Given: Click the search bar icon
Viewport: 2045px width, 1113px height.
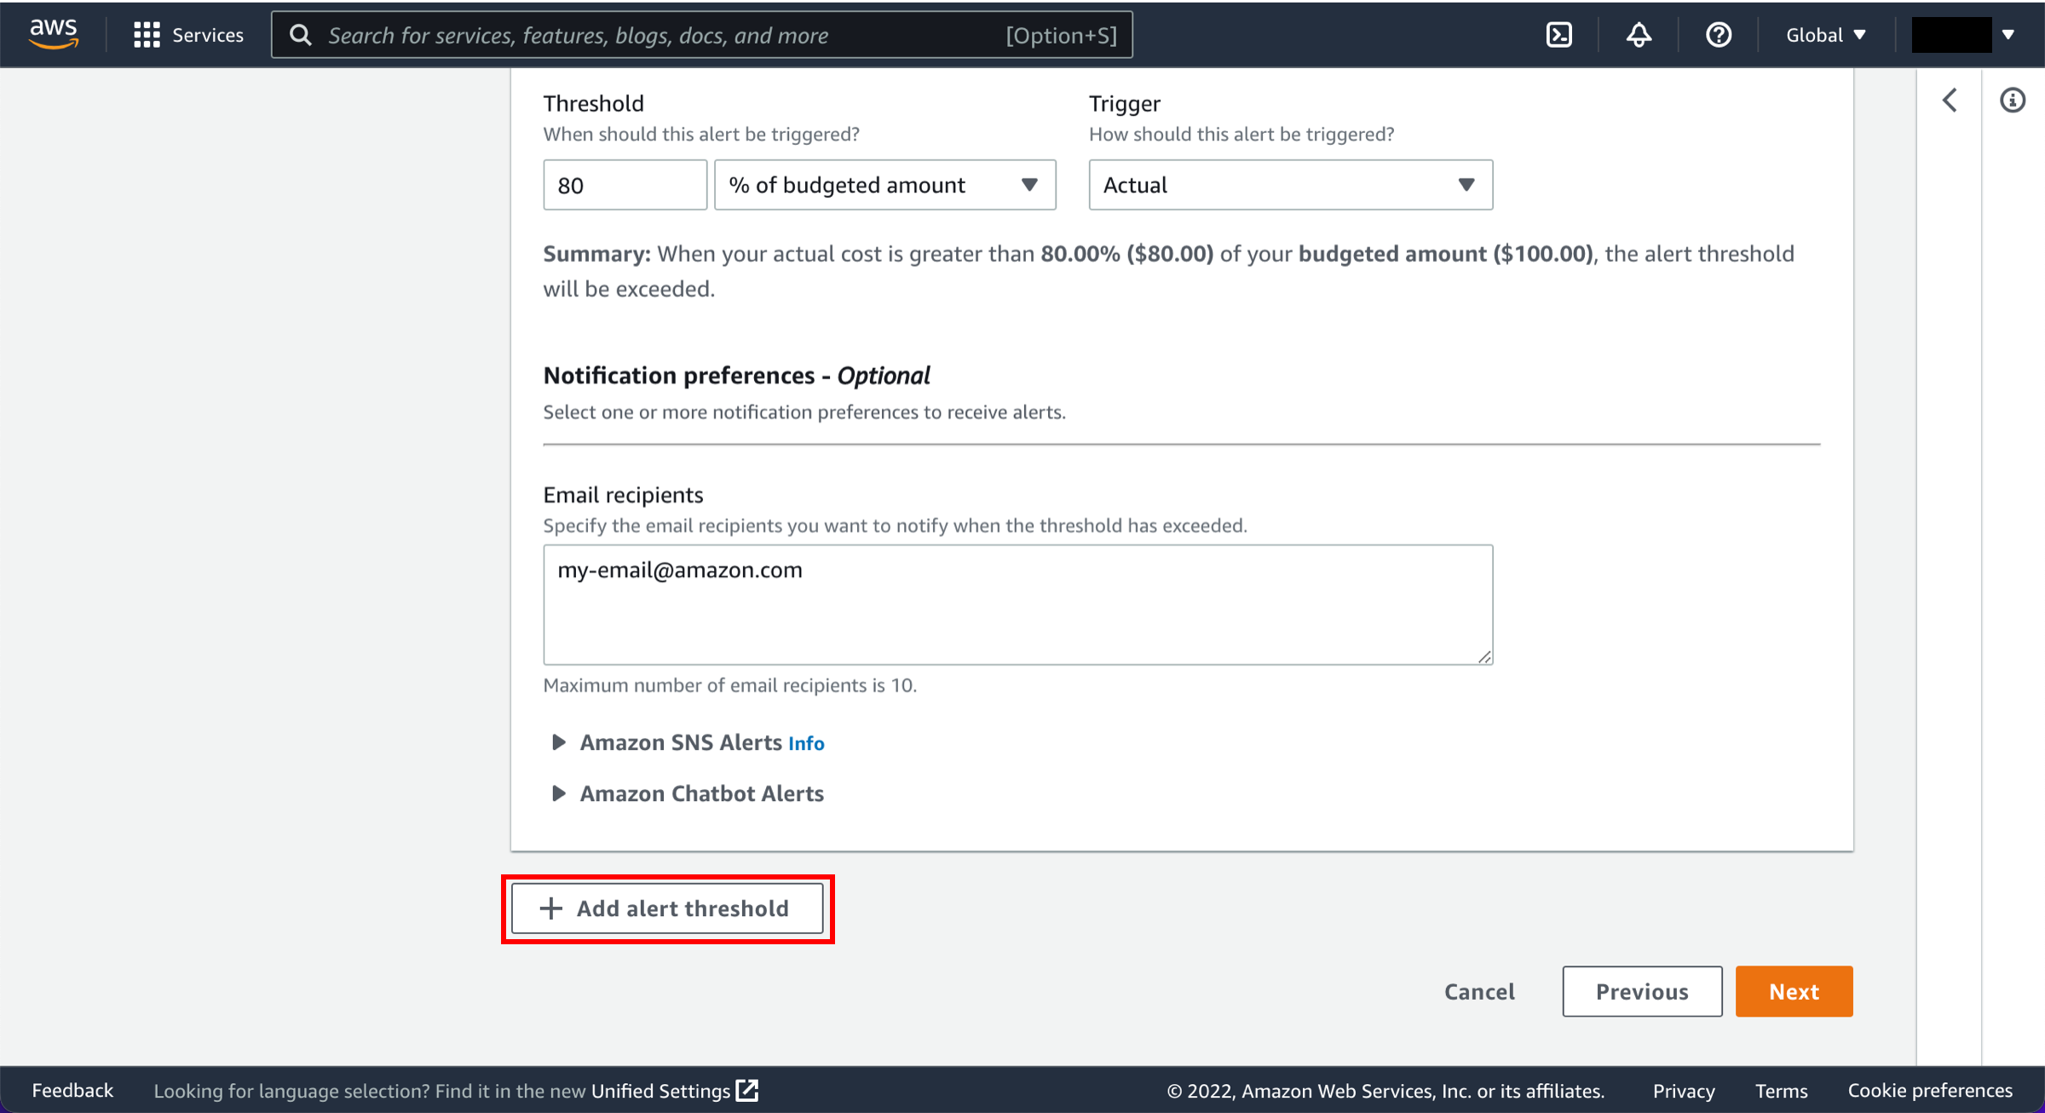Looking at the screenshot, I should pyautogui.click(x=300, y=34).
